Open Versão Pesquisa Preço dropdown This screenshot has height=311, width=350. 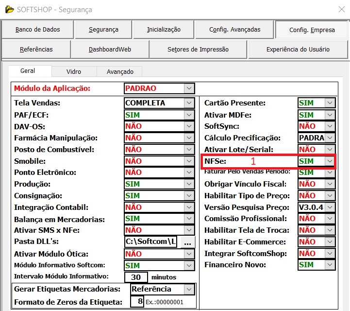(330, 207)
